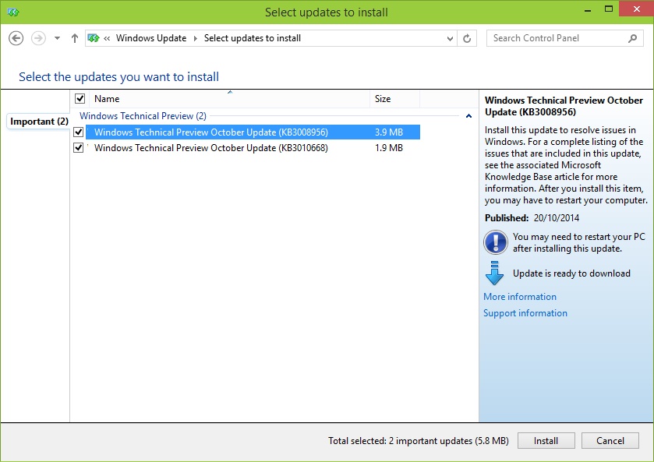Click the search magnifier icon
Screen dimensions: 654x462
pyautogui.click(x=632, y=38)
